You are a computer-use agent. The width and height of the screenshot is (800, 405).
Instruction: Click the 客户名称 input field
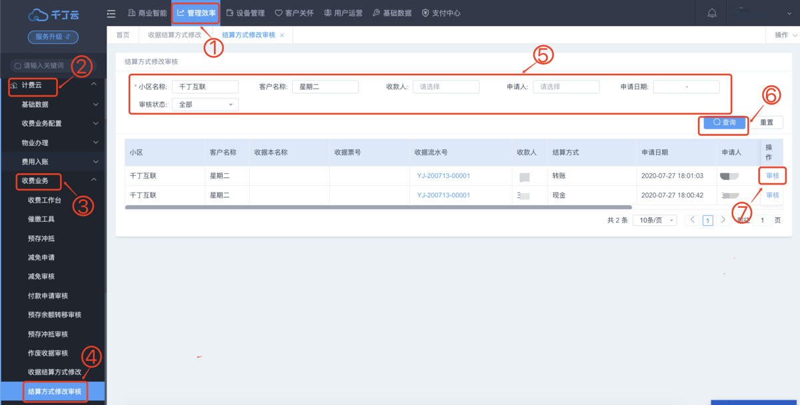point(325,87)
